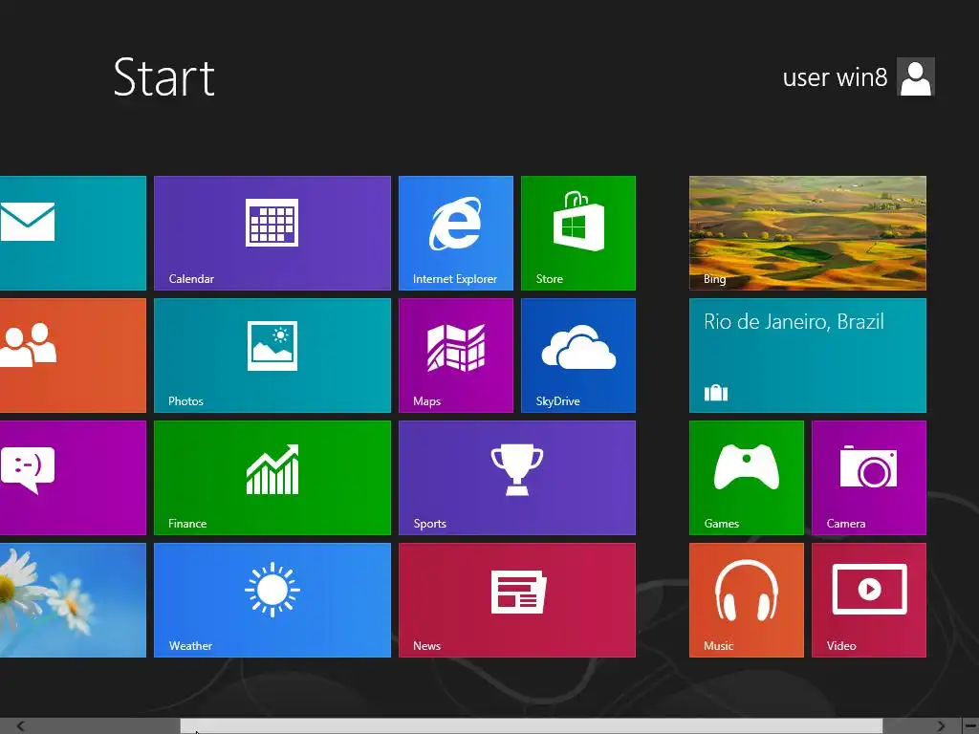Open the Sports trophy tile

517,478
